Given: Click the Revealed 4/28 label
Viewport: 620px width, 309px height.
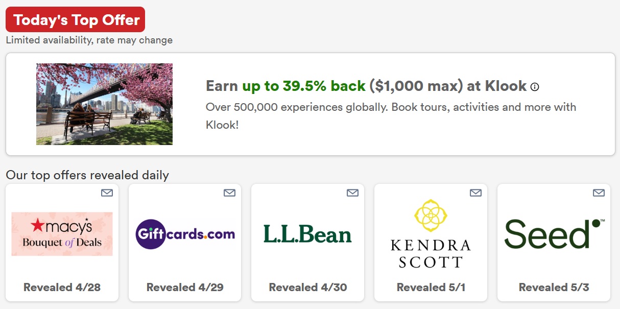Looking at the screenshot, I should coord(62,288).
